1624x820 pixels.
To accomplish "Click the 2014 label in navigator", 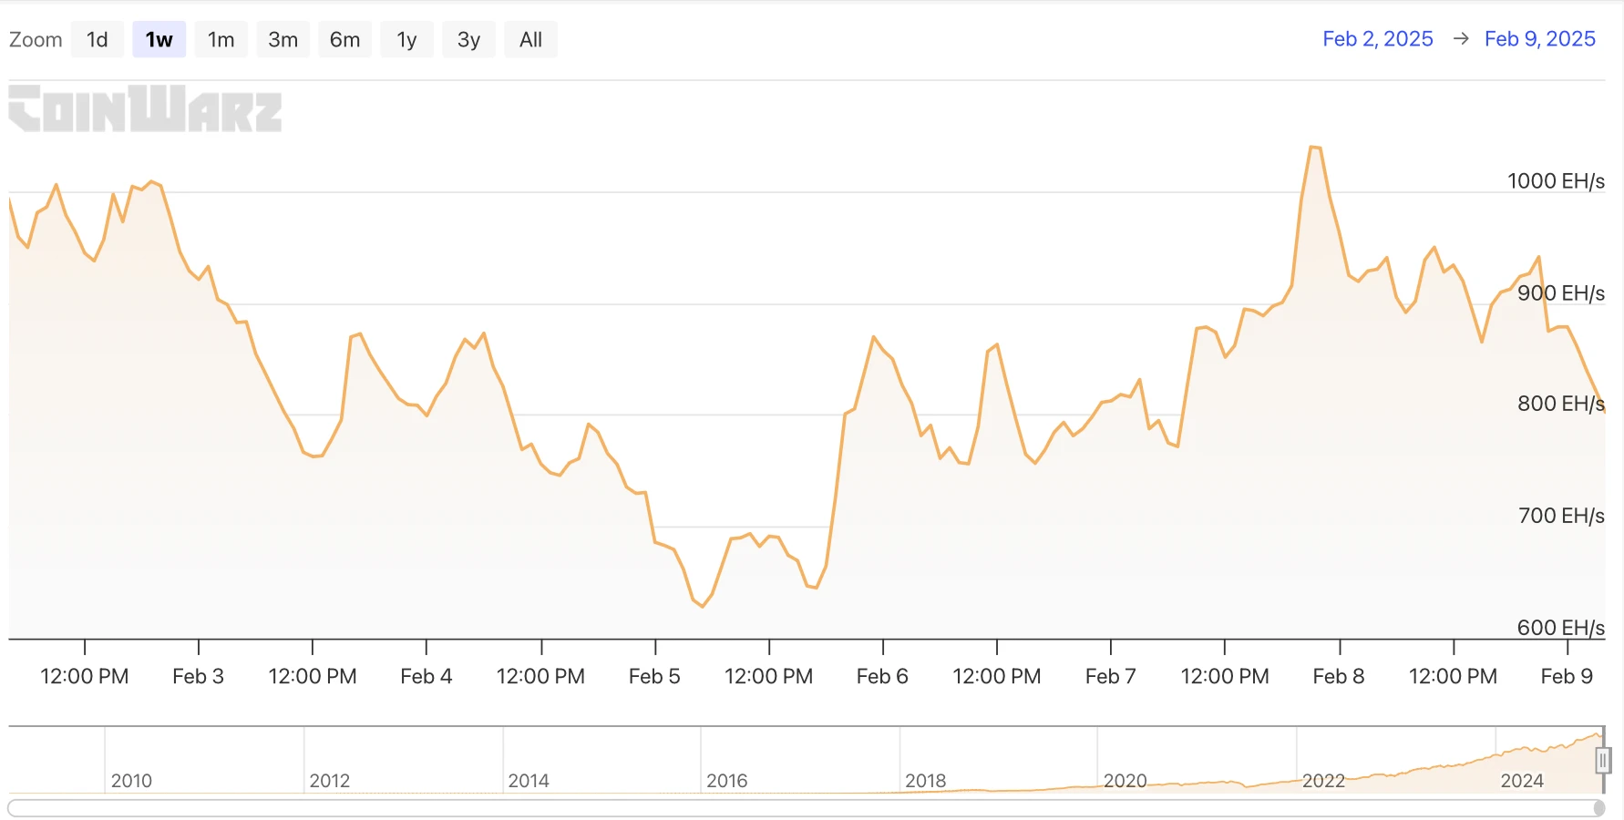I will [x=529, y=781].
